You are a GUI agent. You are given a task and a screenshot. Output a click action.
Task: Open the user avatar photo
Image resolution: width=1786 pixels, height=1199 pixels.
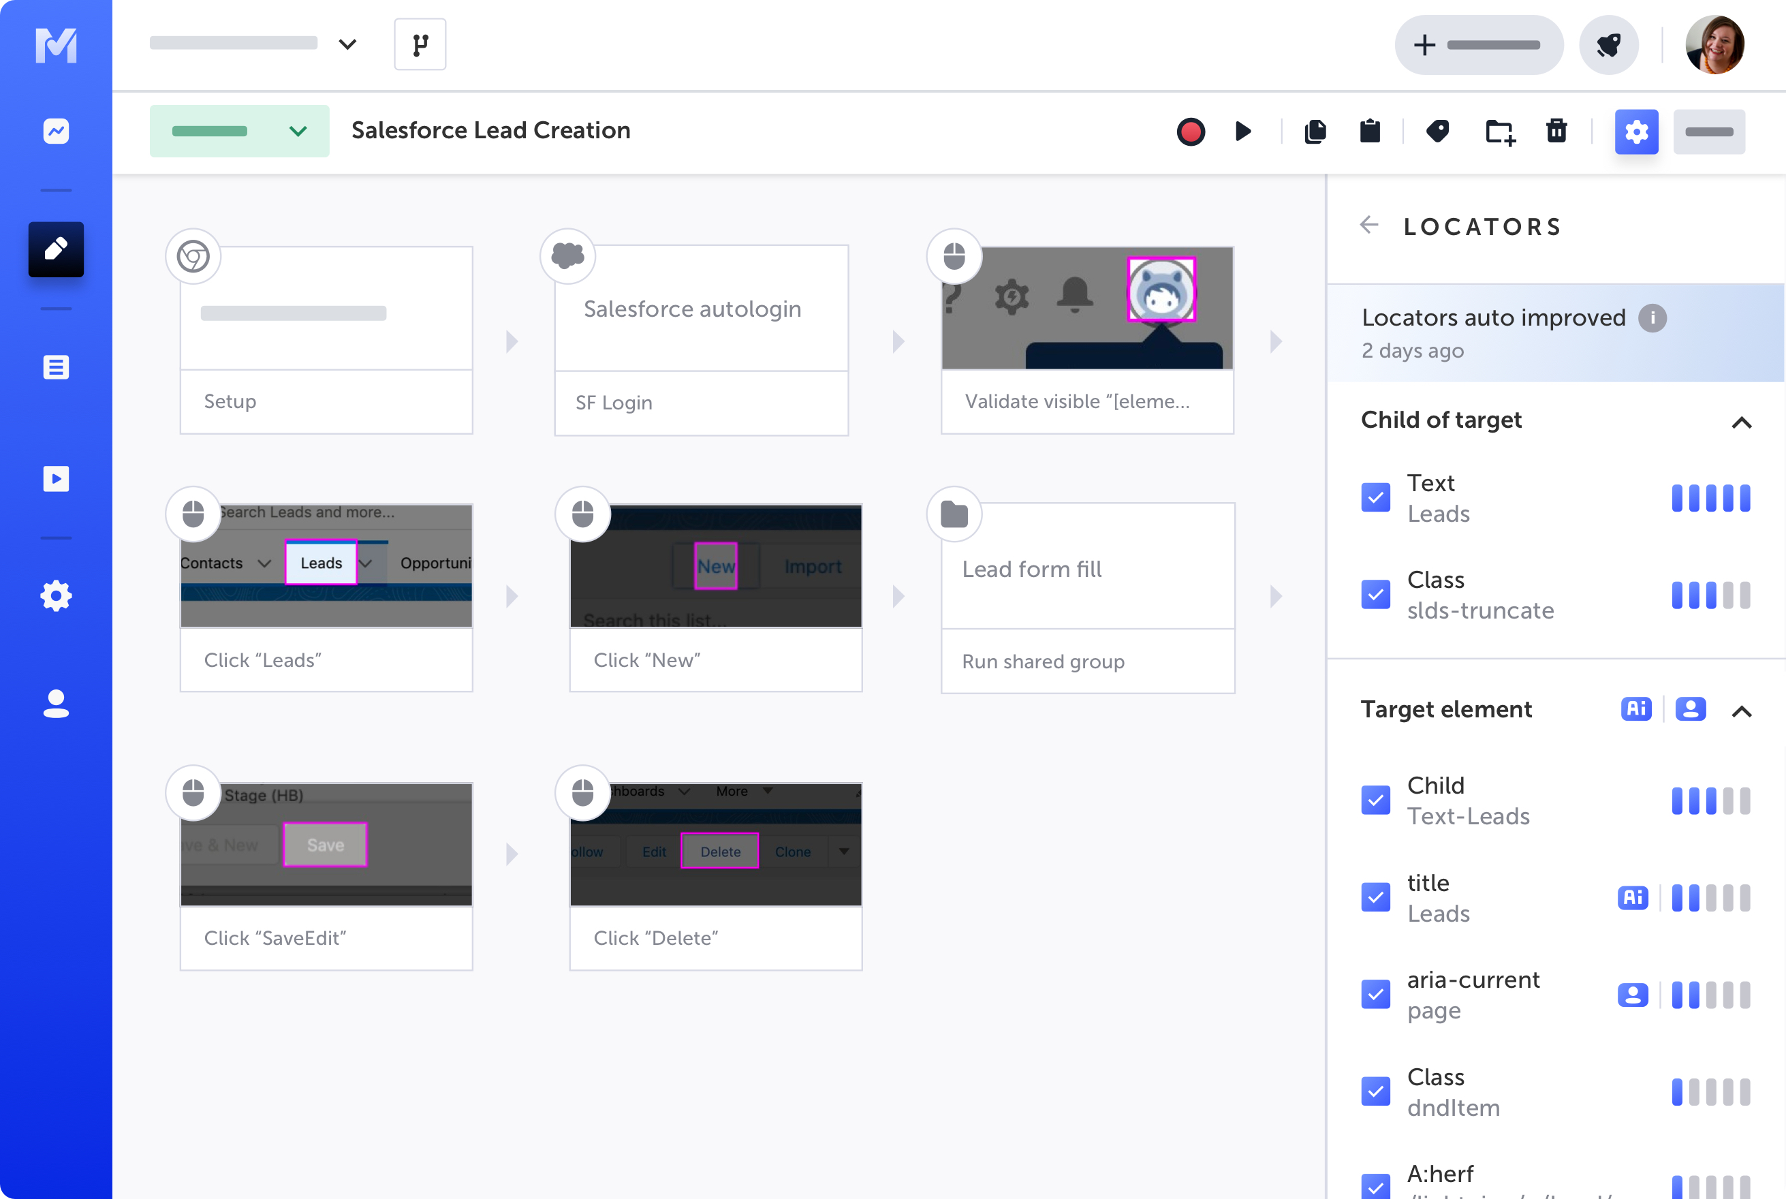(x=1715, y=45)
